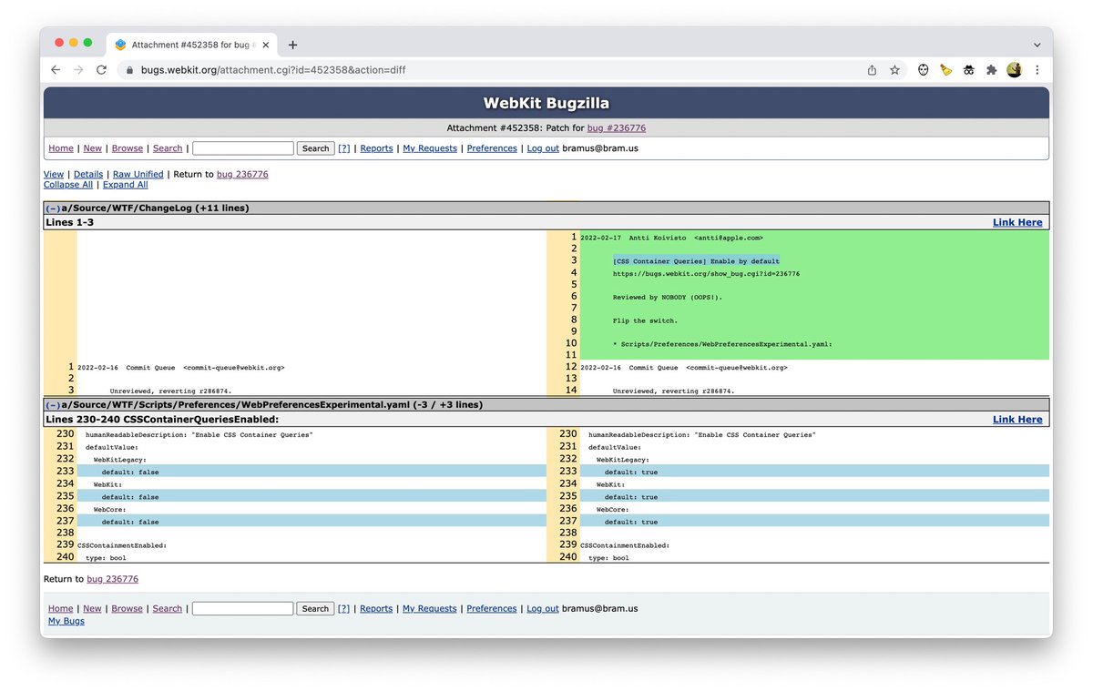This screenshot has width=1093, height=691.
Task: Open the top [?] help link
Action: [x=343, y=148]
